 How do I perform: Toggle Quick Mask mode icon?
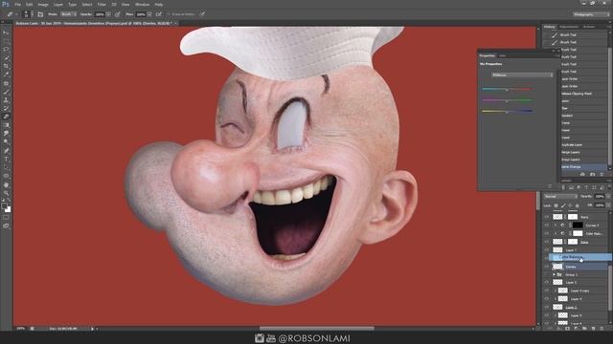(6, 217)
